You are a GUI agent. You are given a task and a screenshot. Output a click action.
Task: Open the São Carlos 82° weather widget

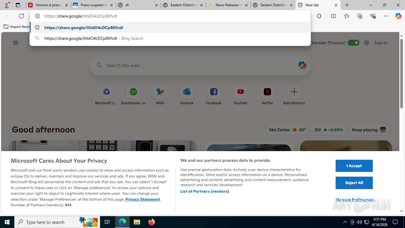[x=287, y=130]
